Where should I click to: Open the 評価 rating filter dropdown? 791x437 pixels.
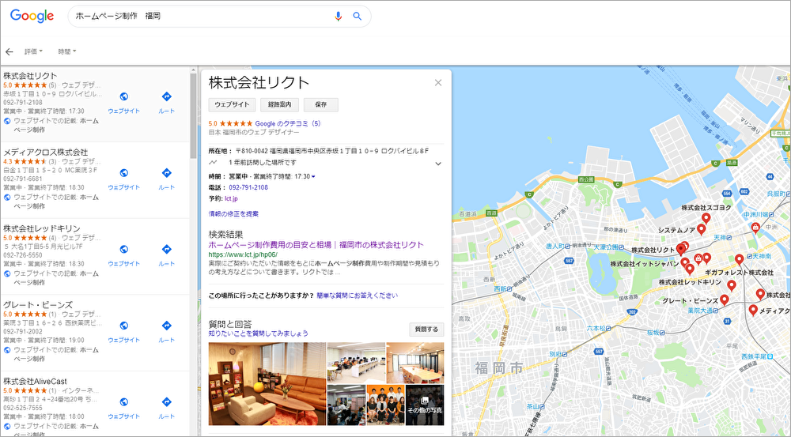point(34,51)
